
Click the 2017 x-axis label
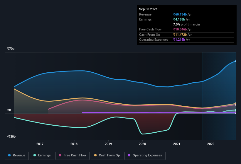(40, 144)
